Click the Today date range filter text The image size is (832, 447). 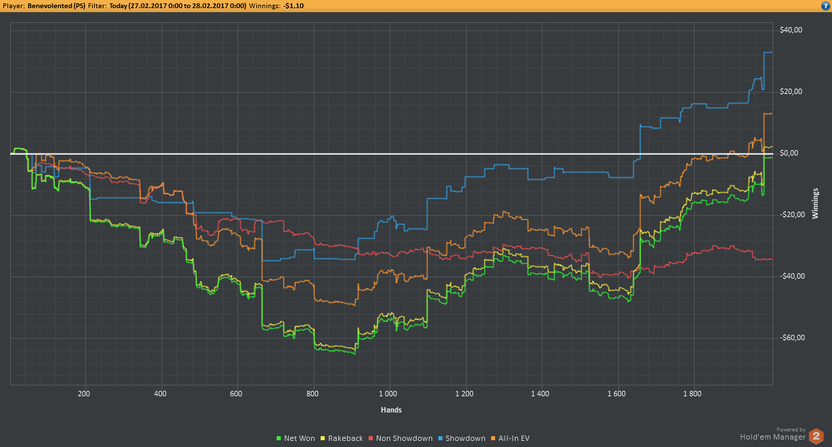pyautogui.click(x=179, y=5)
